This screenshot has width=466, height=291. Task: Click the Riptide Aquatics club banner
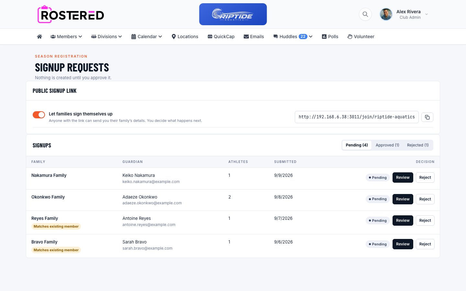pyautogui.click(x=233, y=14)
